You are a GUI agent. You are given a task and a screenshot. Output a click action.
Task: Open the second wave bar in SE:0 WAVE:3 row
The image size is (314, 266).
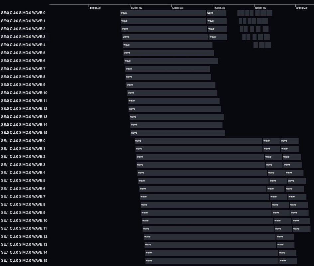tap(218, 37)
